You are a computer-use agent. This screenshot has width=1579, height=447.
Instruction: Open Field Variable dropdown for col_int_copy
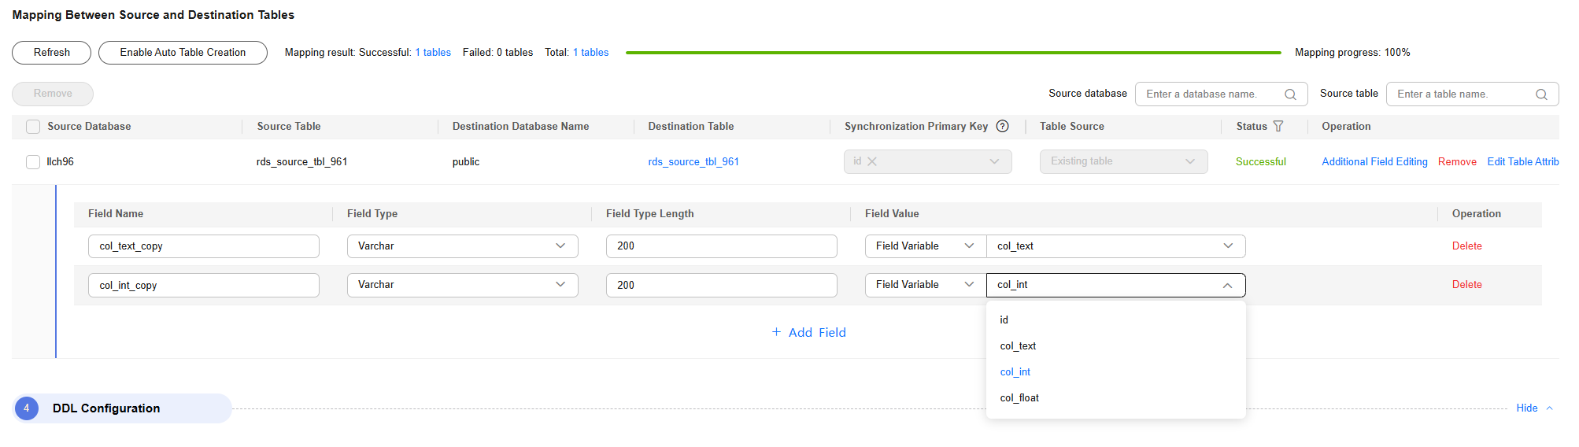(x=925, y=285)
